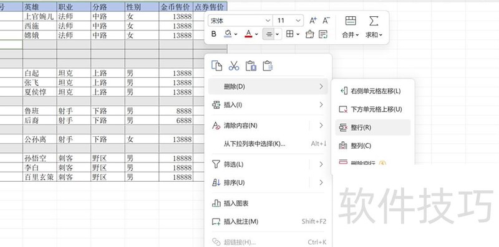This screenshot has width=499, height=247.
Task: Open 插入(I) submenu entry
Action: (268, 105)
